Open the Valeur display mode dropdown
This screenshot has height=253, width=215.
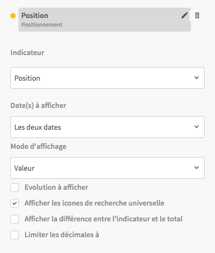pyautogui.click(x=107, y=168)
